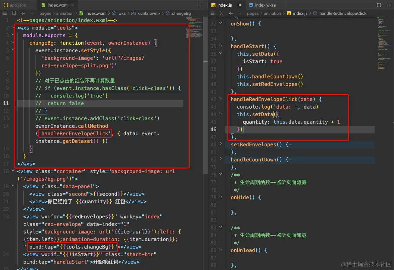The width and height of the screenshot is (394, 270).
Task: Split the right editor with the split icon
Action: pos(379,5)
